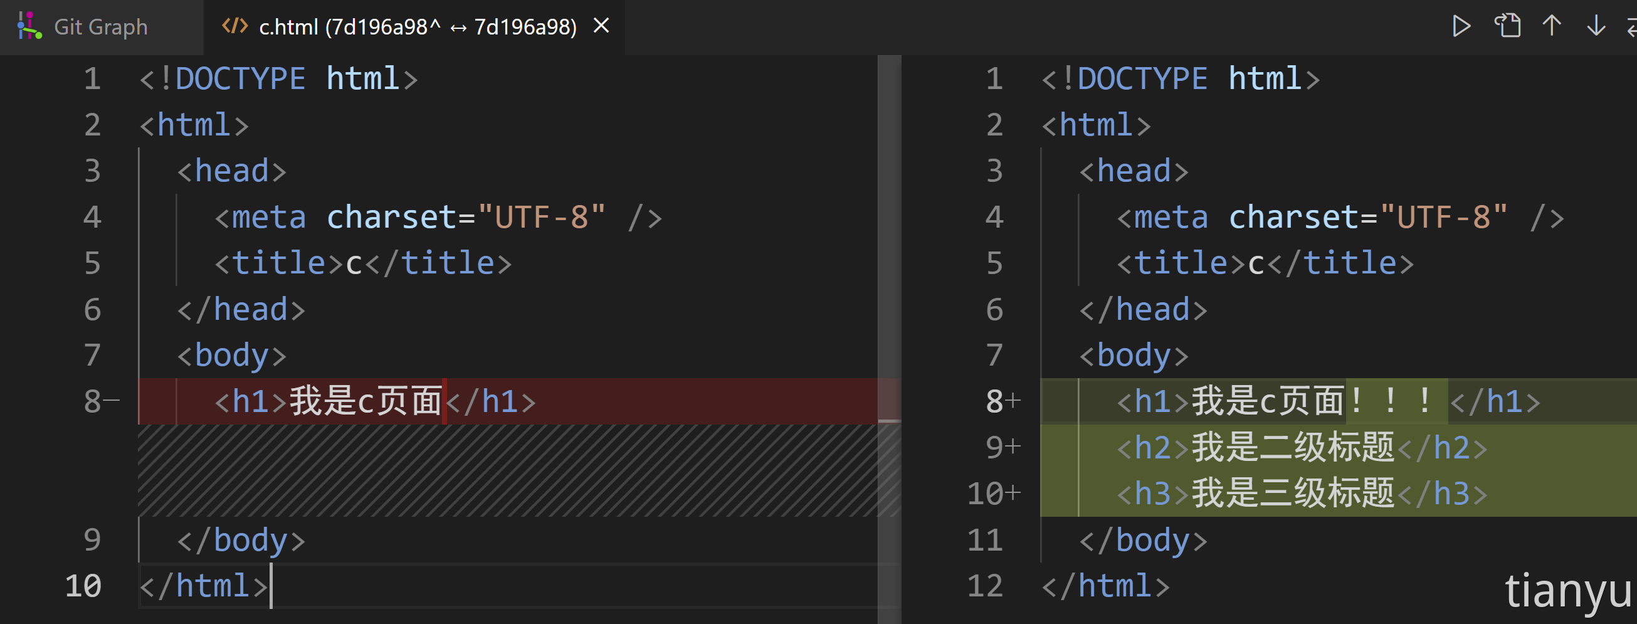The image size is (1637, 624).
Task: Click added h3 三级标题 line in right pane
Action: click(1302, 494)
